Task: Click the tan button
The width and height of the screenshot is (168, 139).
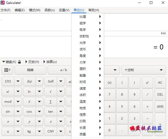Action: 51,112
